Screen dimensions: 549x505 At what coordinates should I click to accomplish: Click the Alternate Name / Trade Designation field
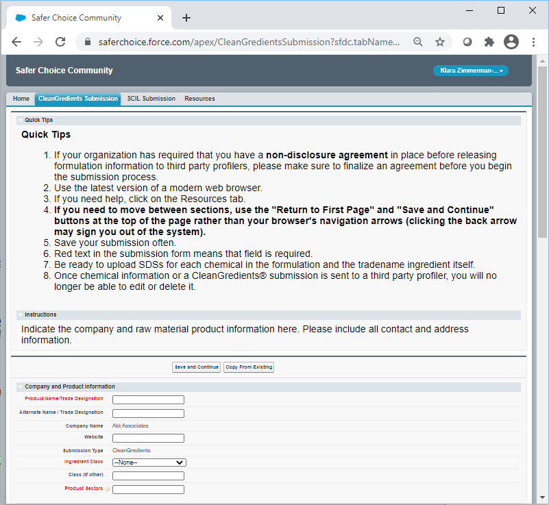[x=148, y=413]
